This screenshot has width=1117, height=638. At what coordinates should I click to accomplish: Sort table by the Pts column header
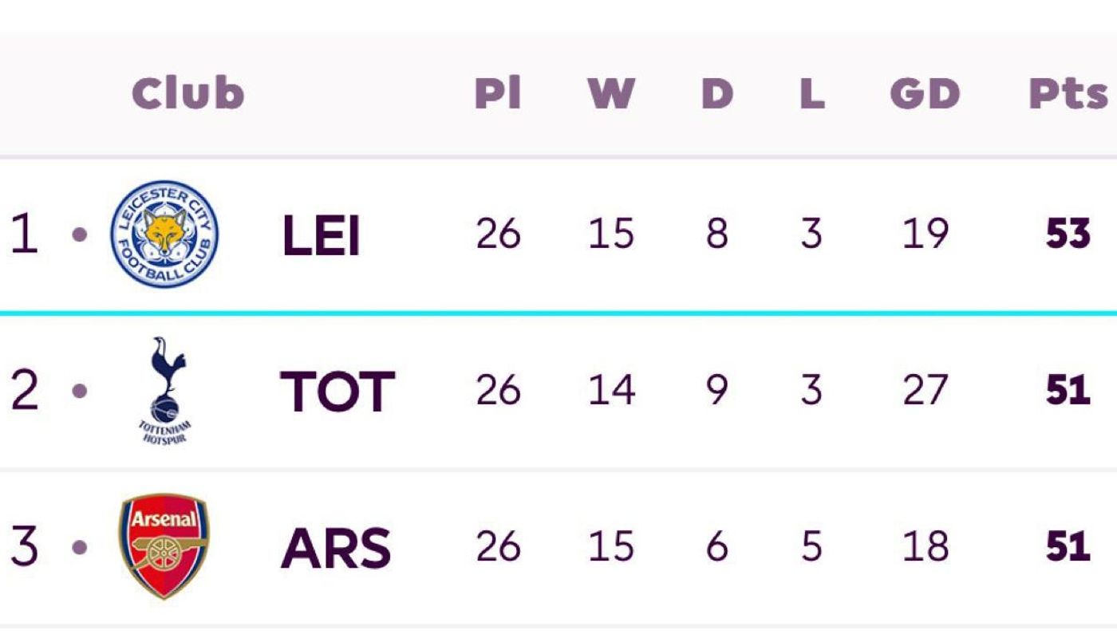pyautogui.click(x=1068, y=93)
